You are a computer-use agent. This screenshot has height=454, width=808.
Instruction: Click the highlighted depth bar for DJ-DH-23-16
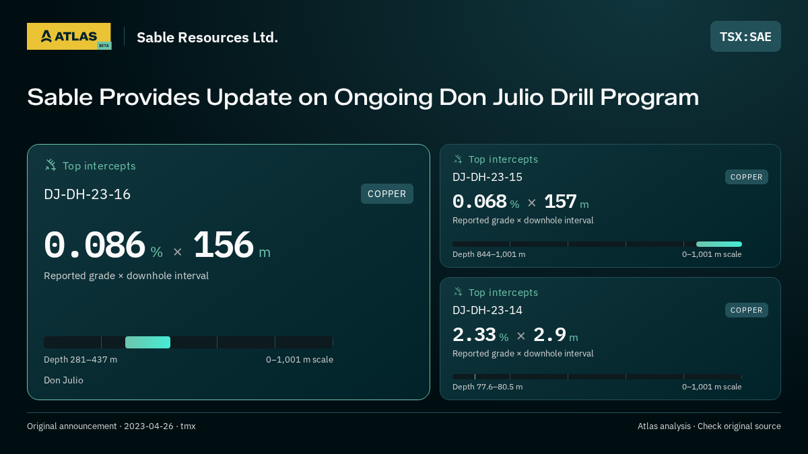point(147,342)
